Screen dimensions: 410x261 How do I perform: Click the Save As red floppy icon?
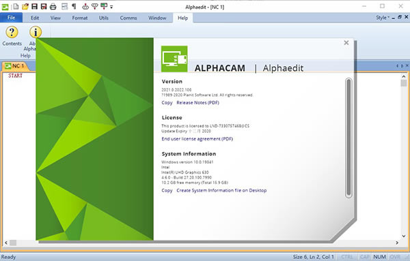tap(44, 7)
